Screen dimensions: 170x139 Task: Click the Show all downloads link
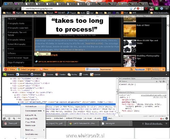(154, 124)
